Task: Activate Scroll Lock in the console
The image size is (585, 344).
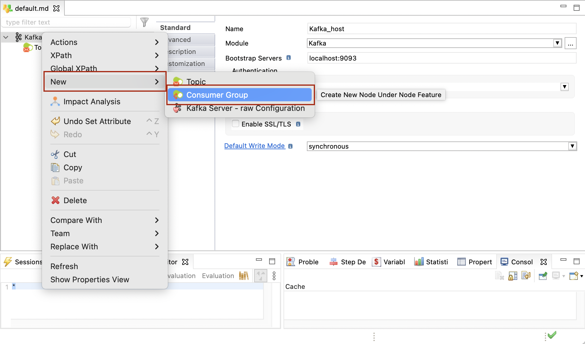Action: coord(512,276)
